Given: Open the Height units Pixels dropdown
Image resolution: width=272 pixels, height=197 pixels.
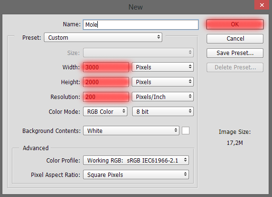Looking at the screenshot, I should [x=163, y=82].
